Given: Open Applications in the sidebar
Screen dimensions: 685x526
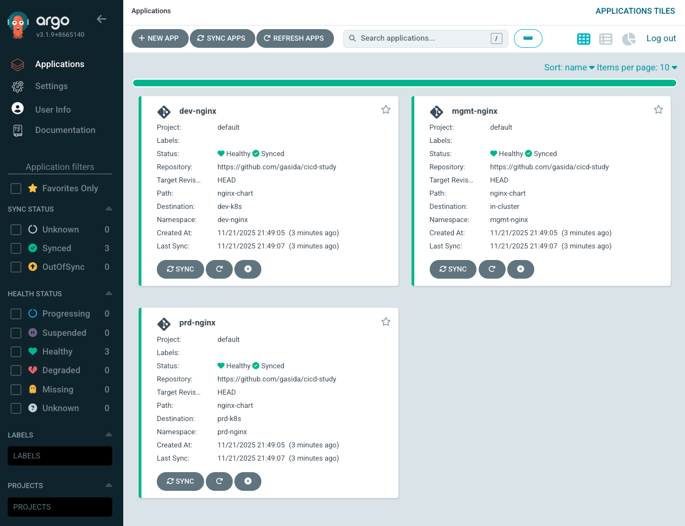Looking at the screenshot, I should click(59, 64).
